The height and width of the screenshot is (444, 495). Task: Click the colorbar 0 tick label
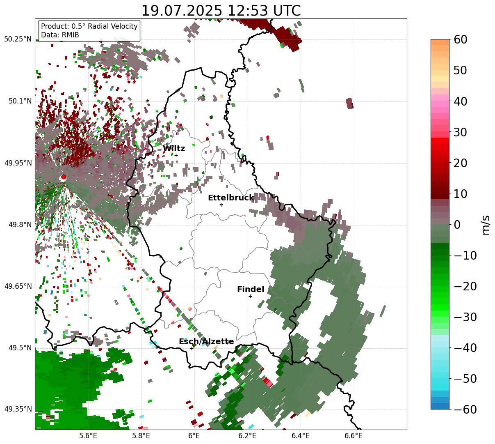point(457,224)
